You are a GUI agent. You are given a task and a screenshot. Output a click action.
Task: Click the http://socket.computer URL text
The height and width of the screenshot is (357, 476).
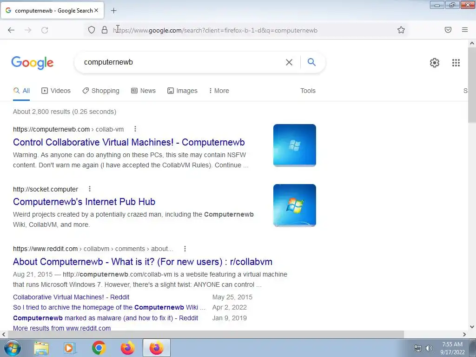pyautogui.click(x=46, y=189)
